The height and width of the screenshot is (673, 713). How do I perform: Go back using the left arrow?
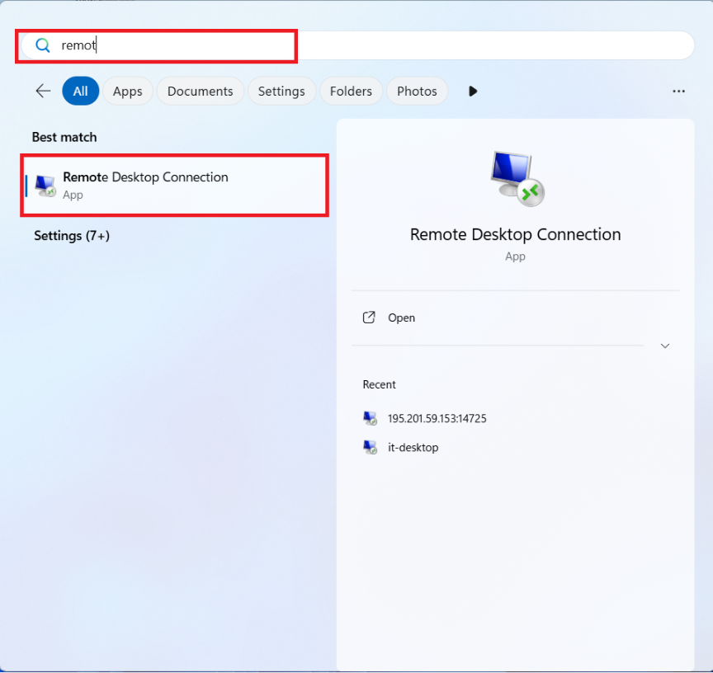[x=43, y=92]
